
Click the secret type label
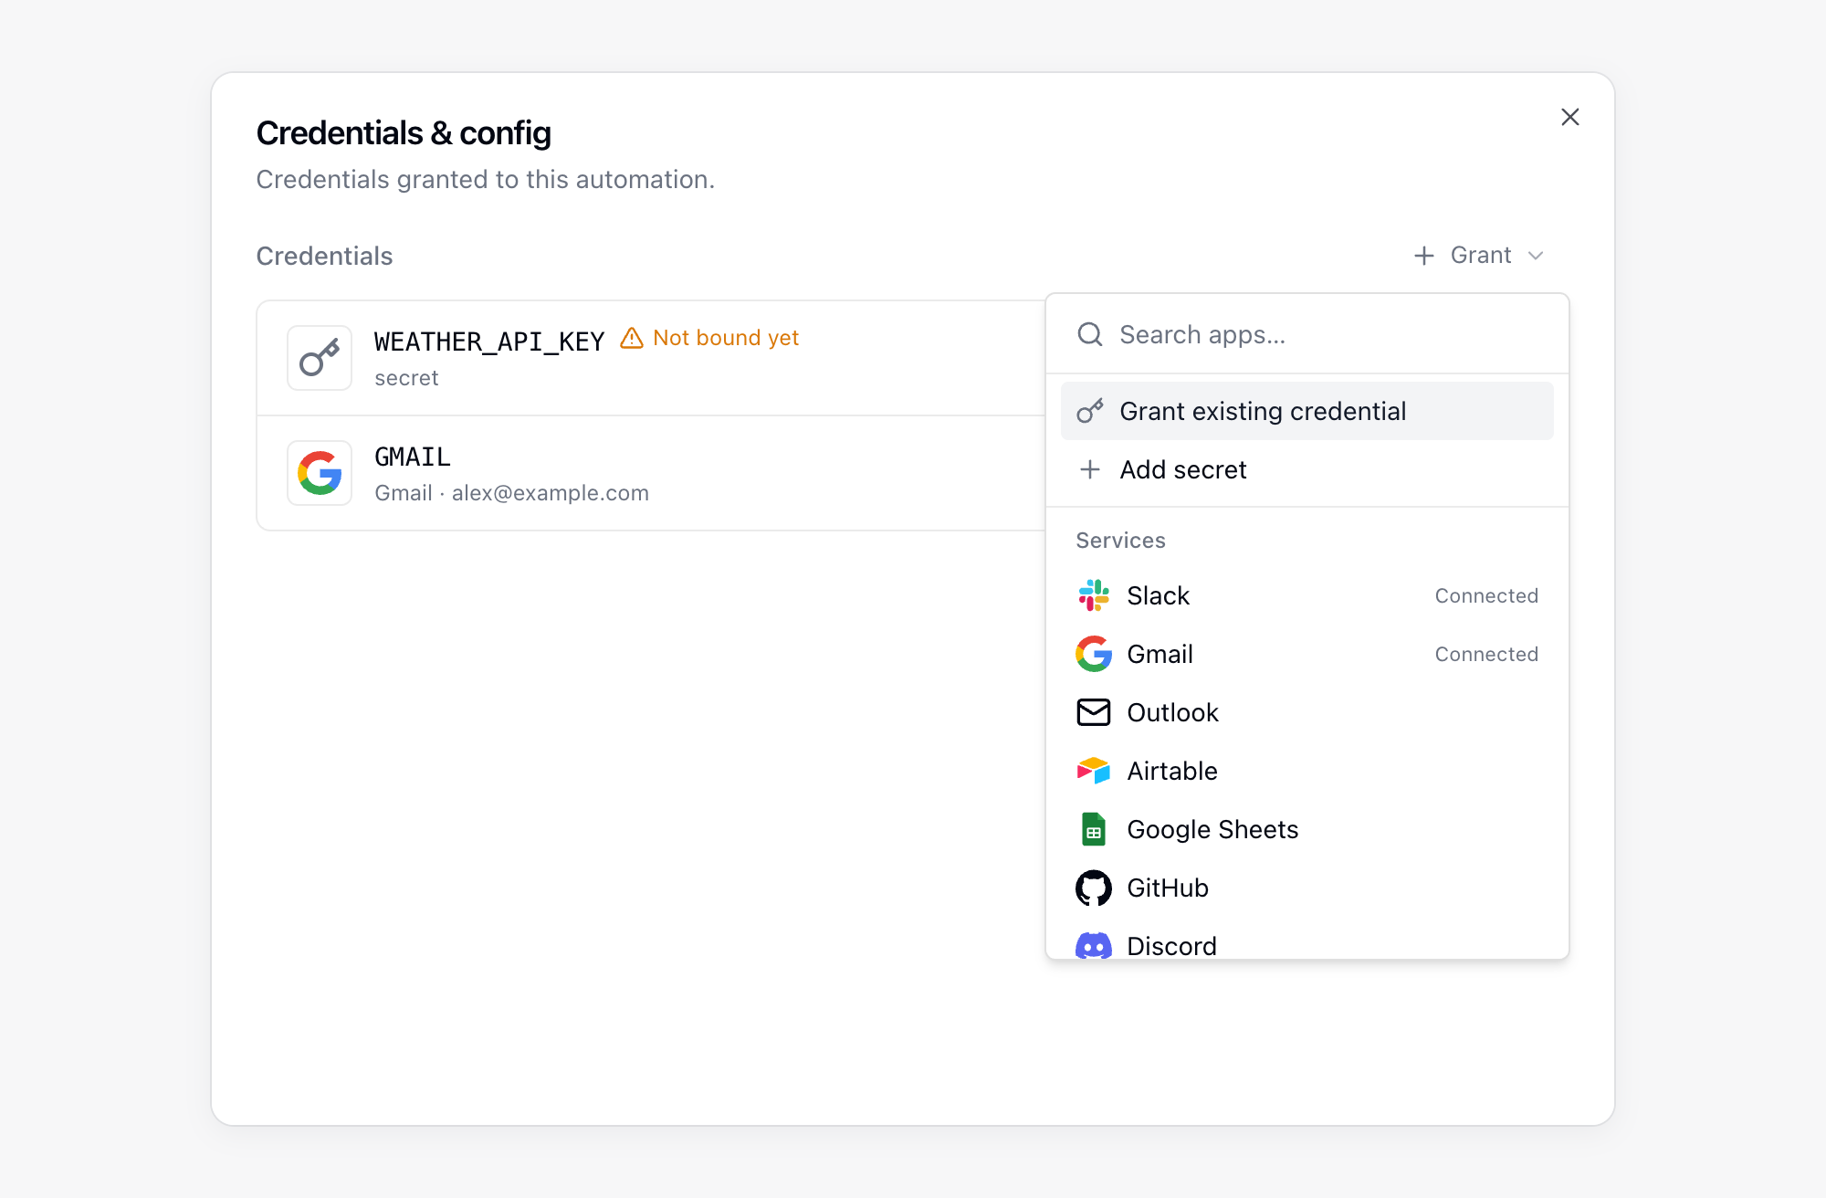[x=406, y=378]
